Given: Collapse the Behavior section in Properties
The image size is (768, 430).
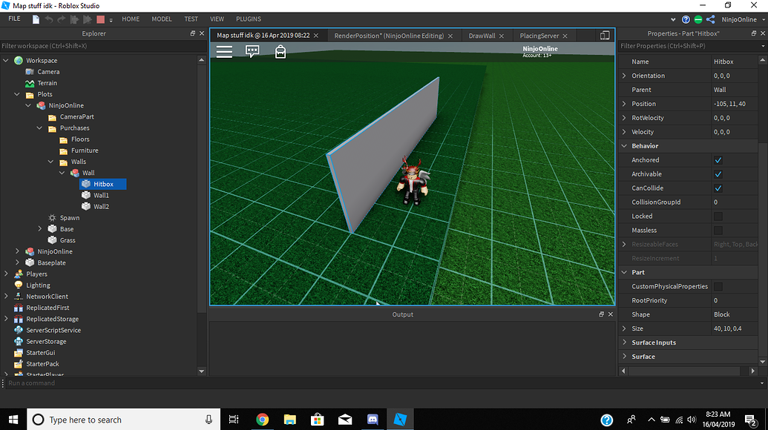Looking at the screenshot, I should pos(623,145).
